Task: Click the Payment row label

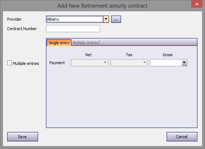Action: point(57,63)
